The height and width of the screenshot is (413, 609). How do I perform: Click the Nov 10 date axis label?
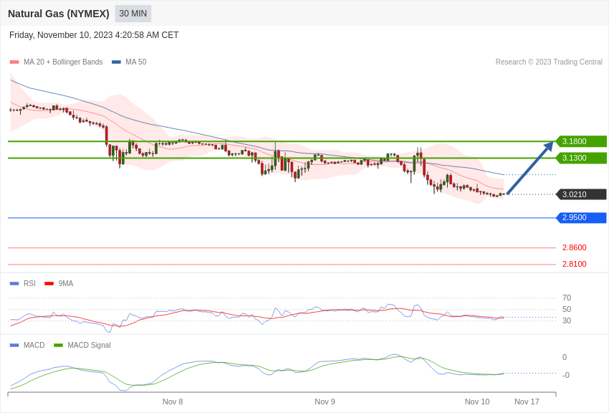(x=477, y=402)
